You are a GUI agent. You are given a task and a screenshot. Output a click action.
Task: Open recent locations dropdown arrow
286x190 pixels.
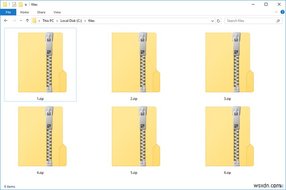tap(21, 21)
